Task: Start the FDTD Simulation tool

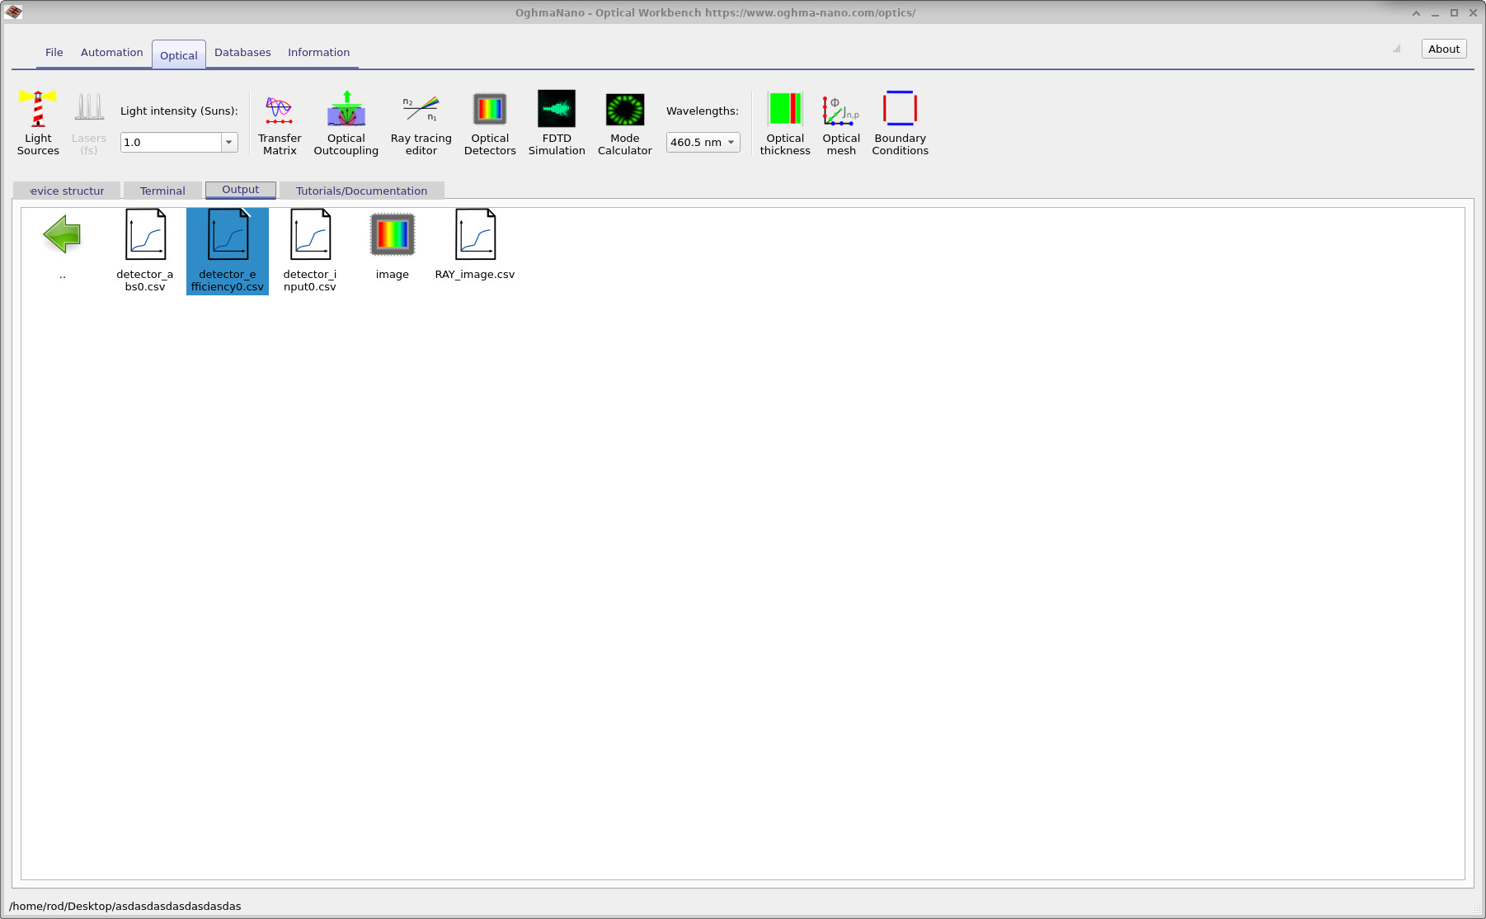Action: tap(557, 124)
